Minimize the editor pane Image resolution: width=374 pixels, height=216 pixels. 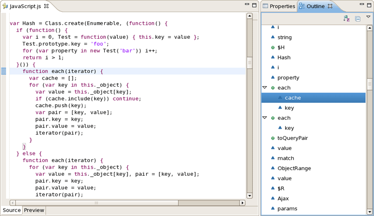coord(247,5)
